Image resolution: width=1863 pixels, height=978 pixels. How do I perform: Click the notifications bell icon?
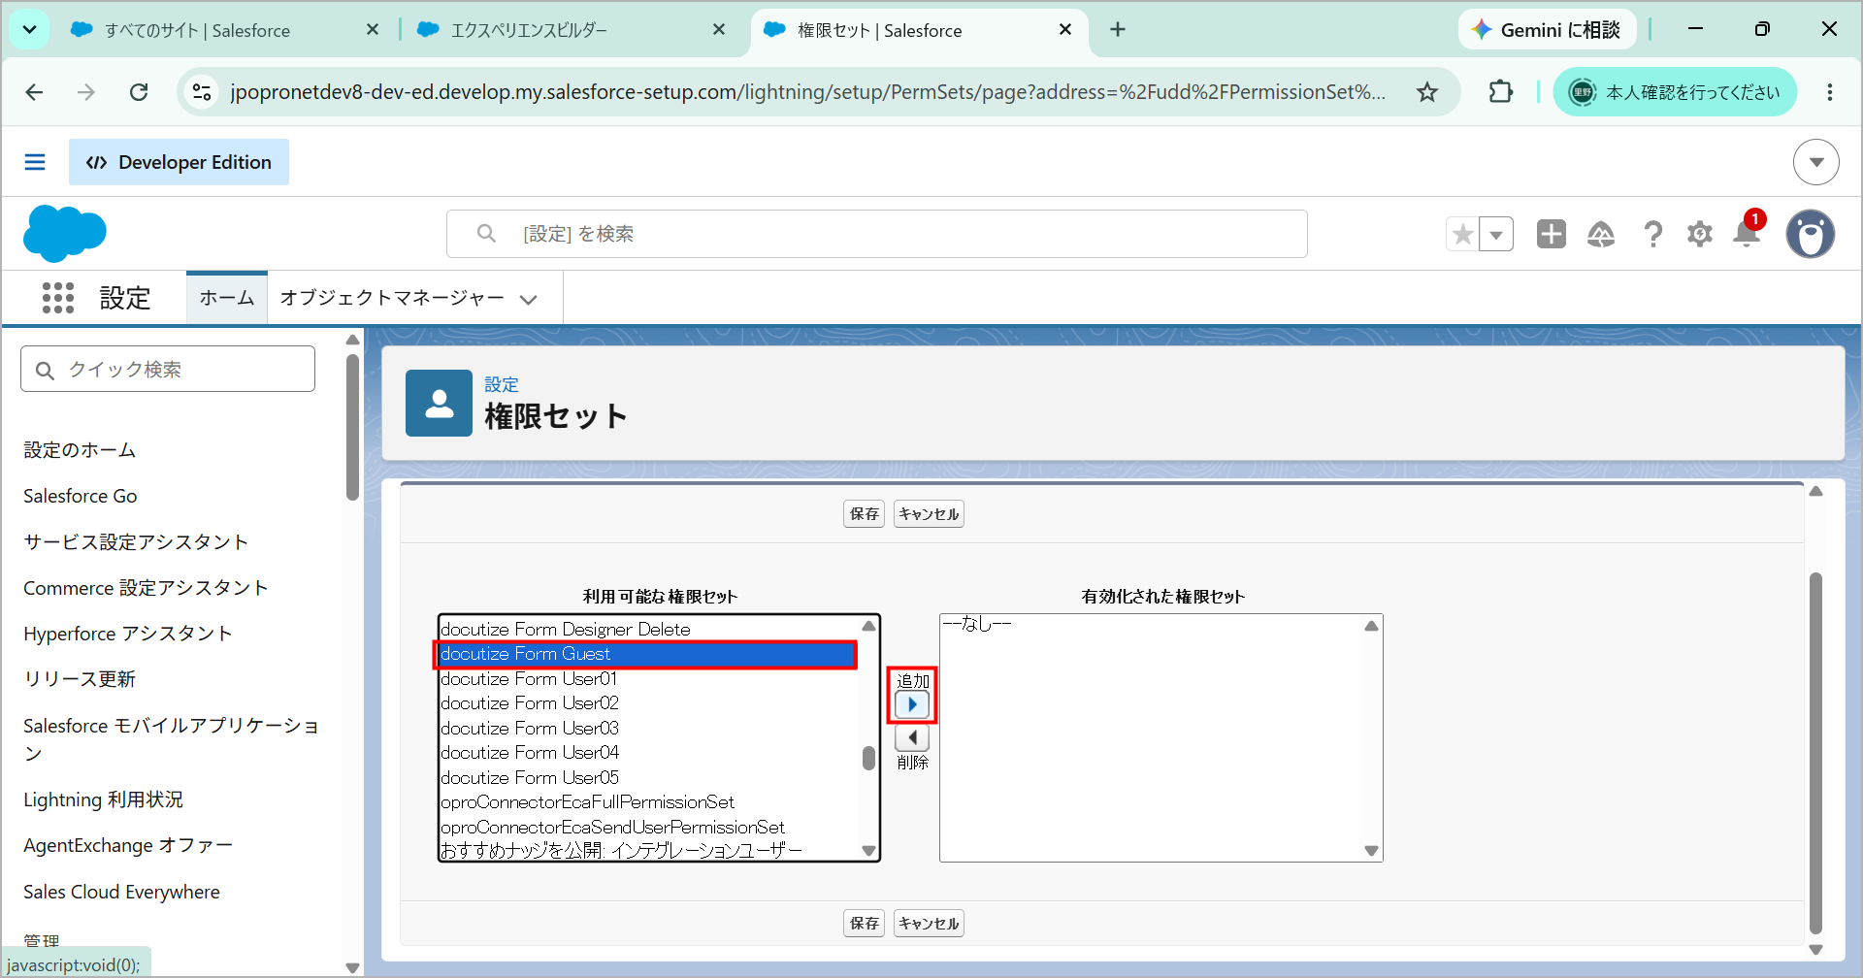(1747, 234)
